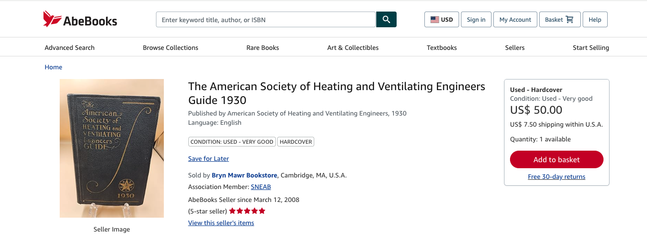The width and height of the screenshot is (647, 238).
Task: Click the Home breadcrumb link
Action: 53,67
